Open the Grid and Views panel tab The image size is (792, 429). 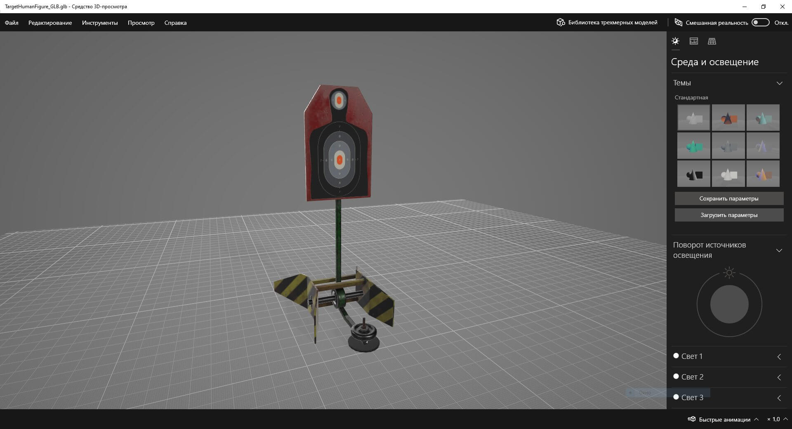click(x=712, y=41)
